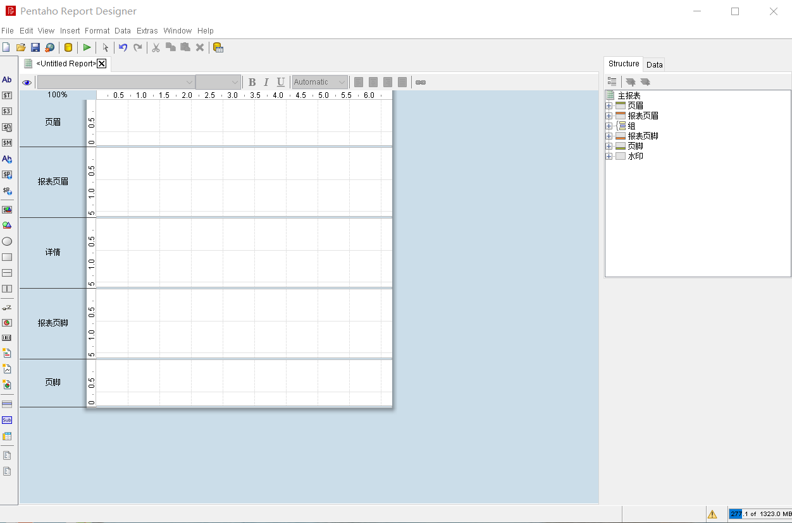The height and width of the screenshot is (523, 792).
Task: Click the 报表页眉 band label on the canvas
Action: pyautogui.click(x=53, y=181)
